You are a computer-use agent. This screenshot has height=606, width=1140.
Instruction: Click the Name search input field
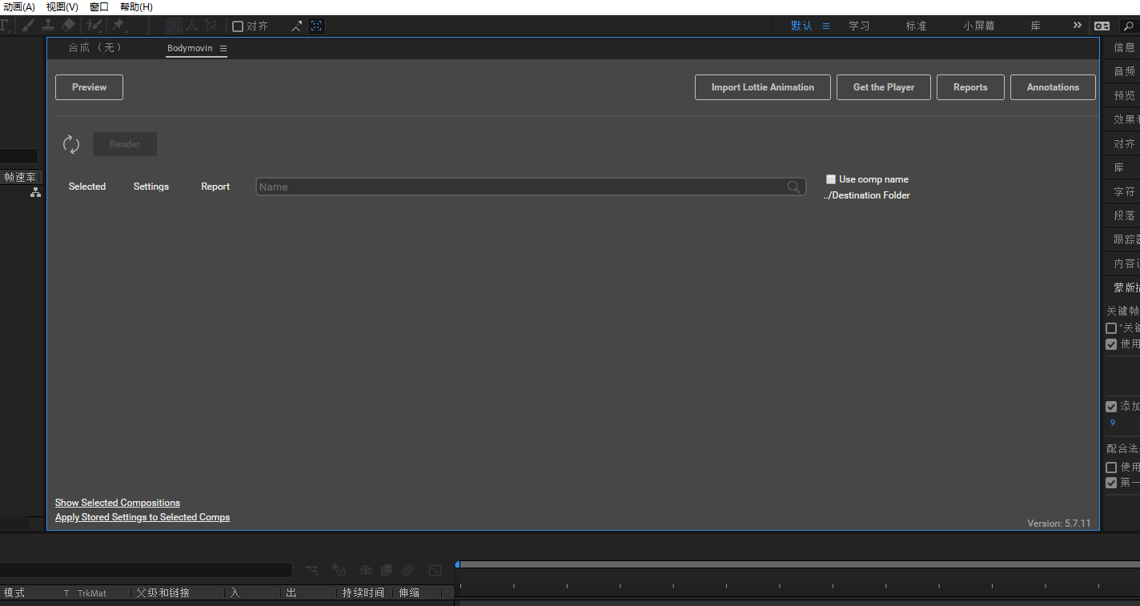coord(531,187)
